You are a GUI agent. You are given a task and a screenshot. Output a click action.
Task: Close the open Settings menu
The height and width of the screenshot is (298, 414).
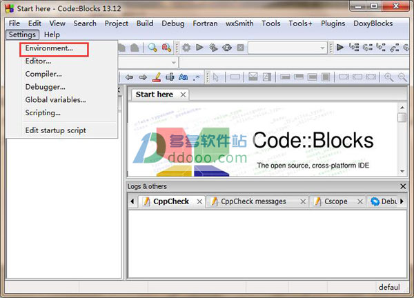tap(22, 34)
